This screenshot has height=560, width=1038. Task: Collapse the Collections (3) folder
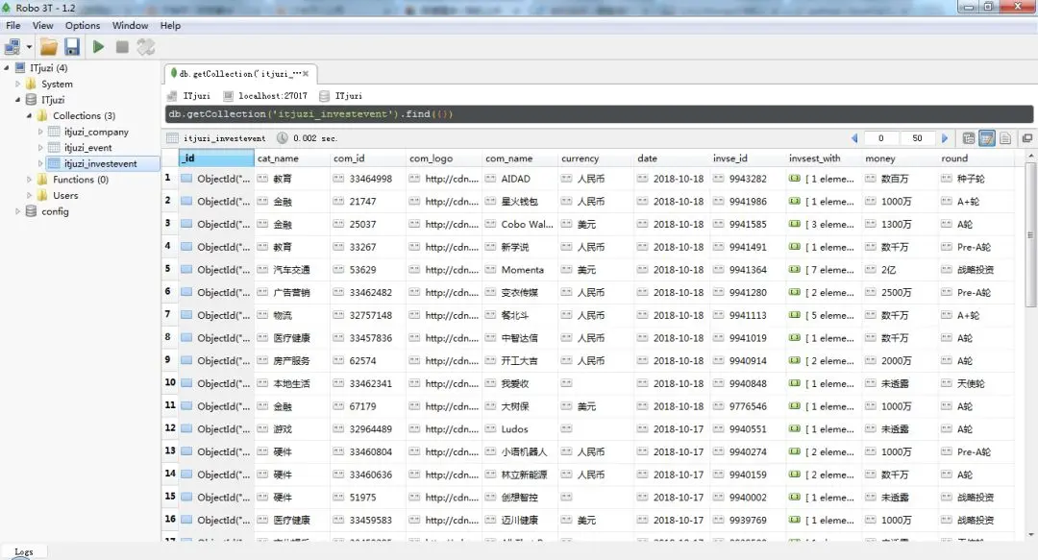click(29, 116)
